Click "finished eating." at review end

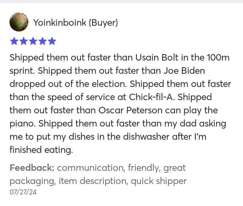point(41,150)
